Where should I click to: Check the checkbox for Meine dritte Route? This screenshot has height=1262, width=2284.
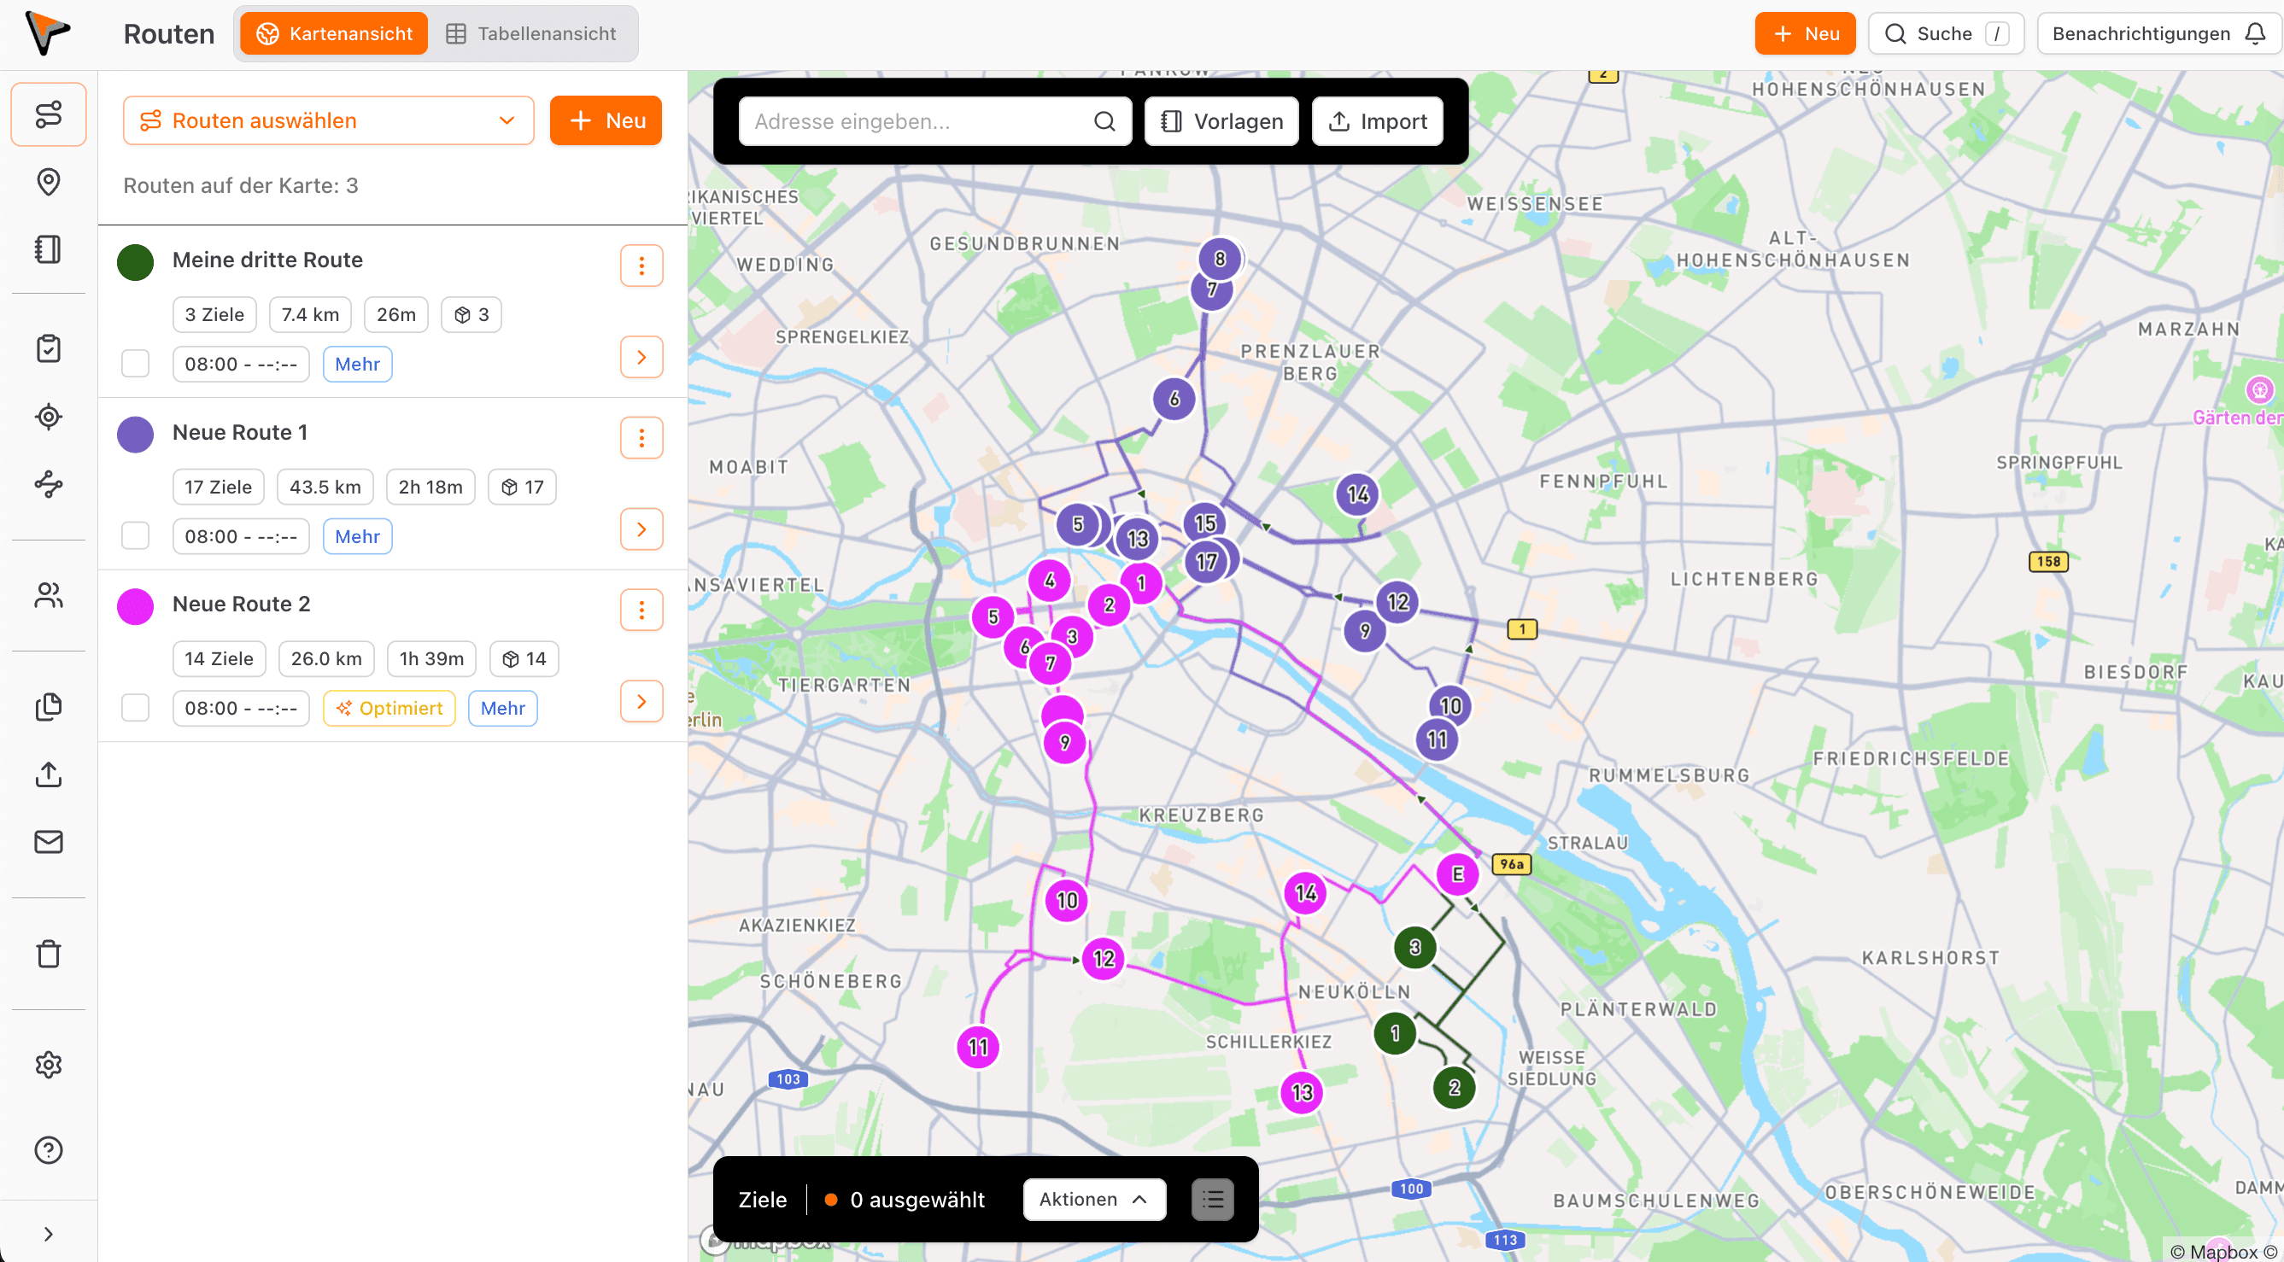coord(135,364)
